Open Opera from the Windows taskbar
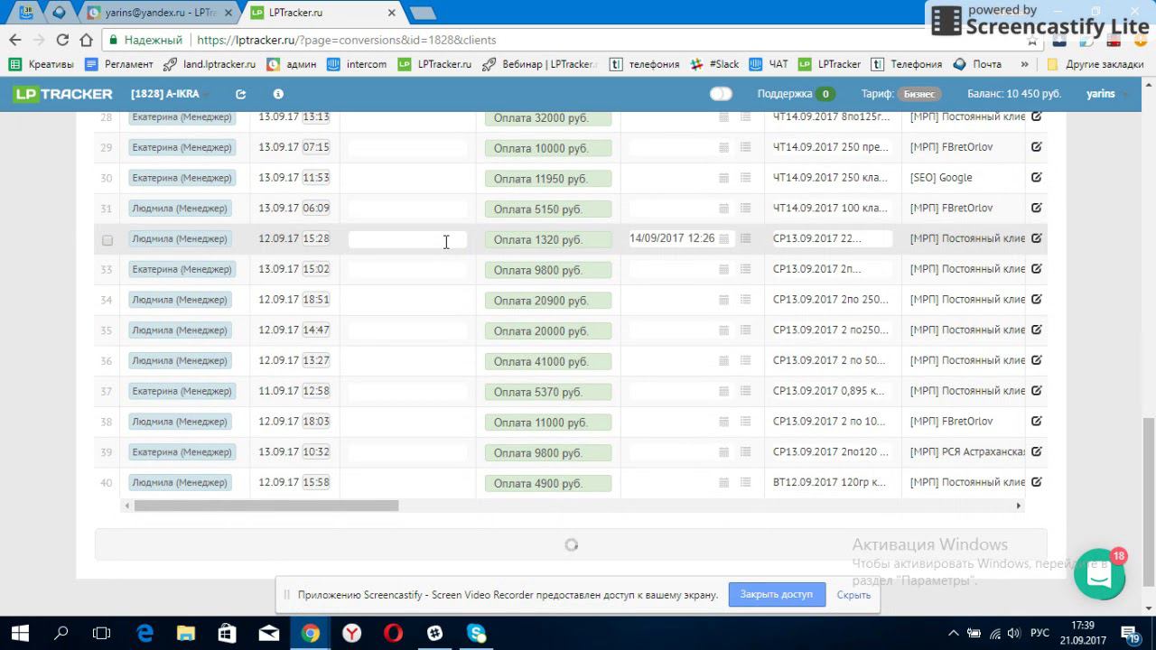The image size is (1156, 650). (393, 634)
